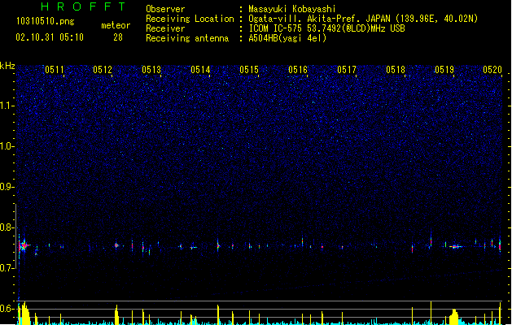This screenshot has width=512, height=325.
Task: Click the 0512 time marker
Action: coord(103,70)
